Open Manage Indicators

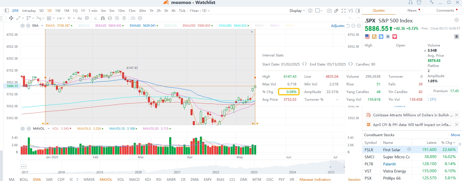[315, 179]
